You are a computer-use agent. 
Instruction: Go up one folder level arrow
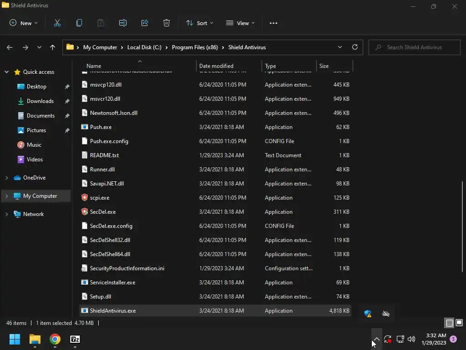point(53,47)
